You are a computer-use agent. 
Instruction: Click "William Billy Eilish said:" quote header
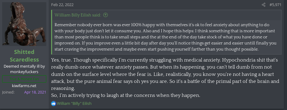pos(78,15)
